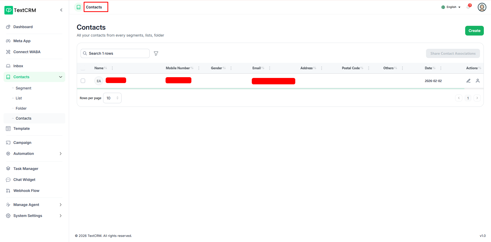Click the edit pencil icon in contact row
The width and height of the screenshot is (491, 242).
point(468,81)
